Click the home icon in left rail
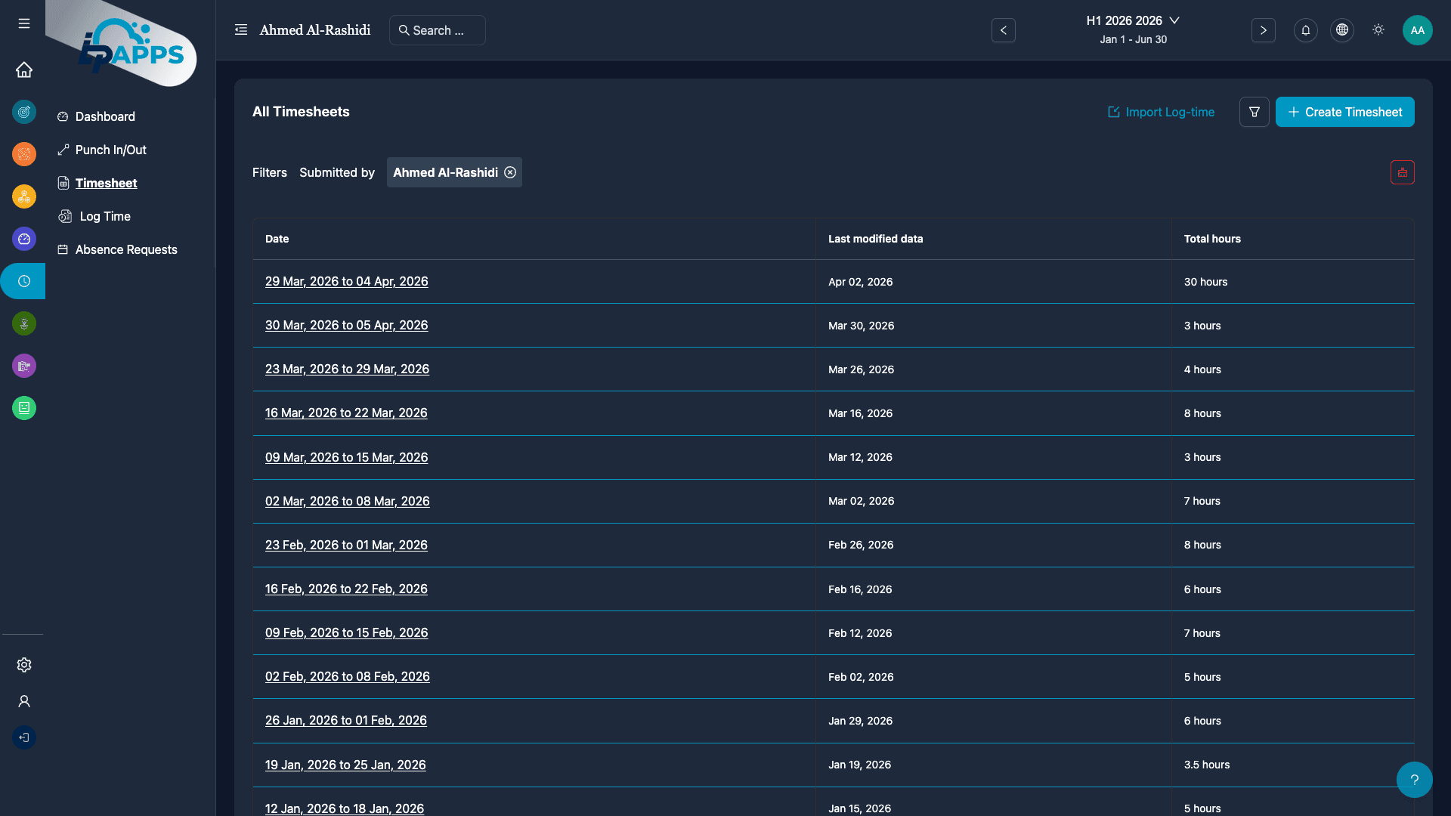 click(24, 70)
